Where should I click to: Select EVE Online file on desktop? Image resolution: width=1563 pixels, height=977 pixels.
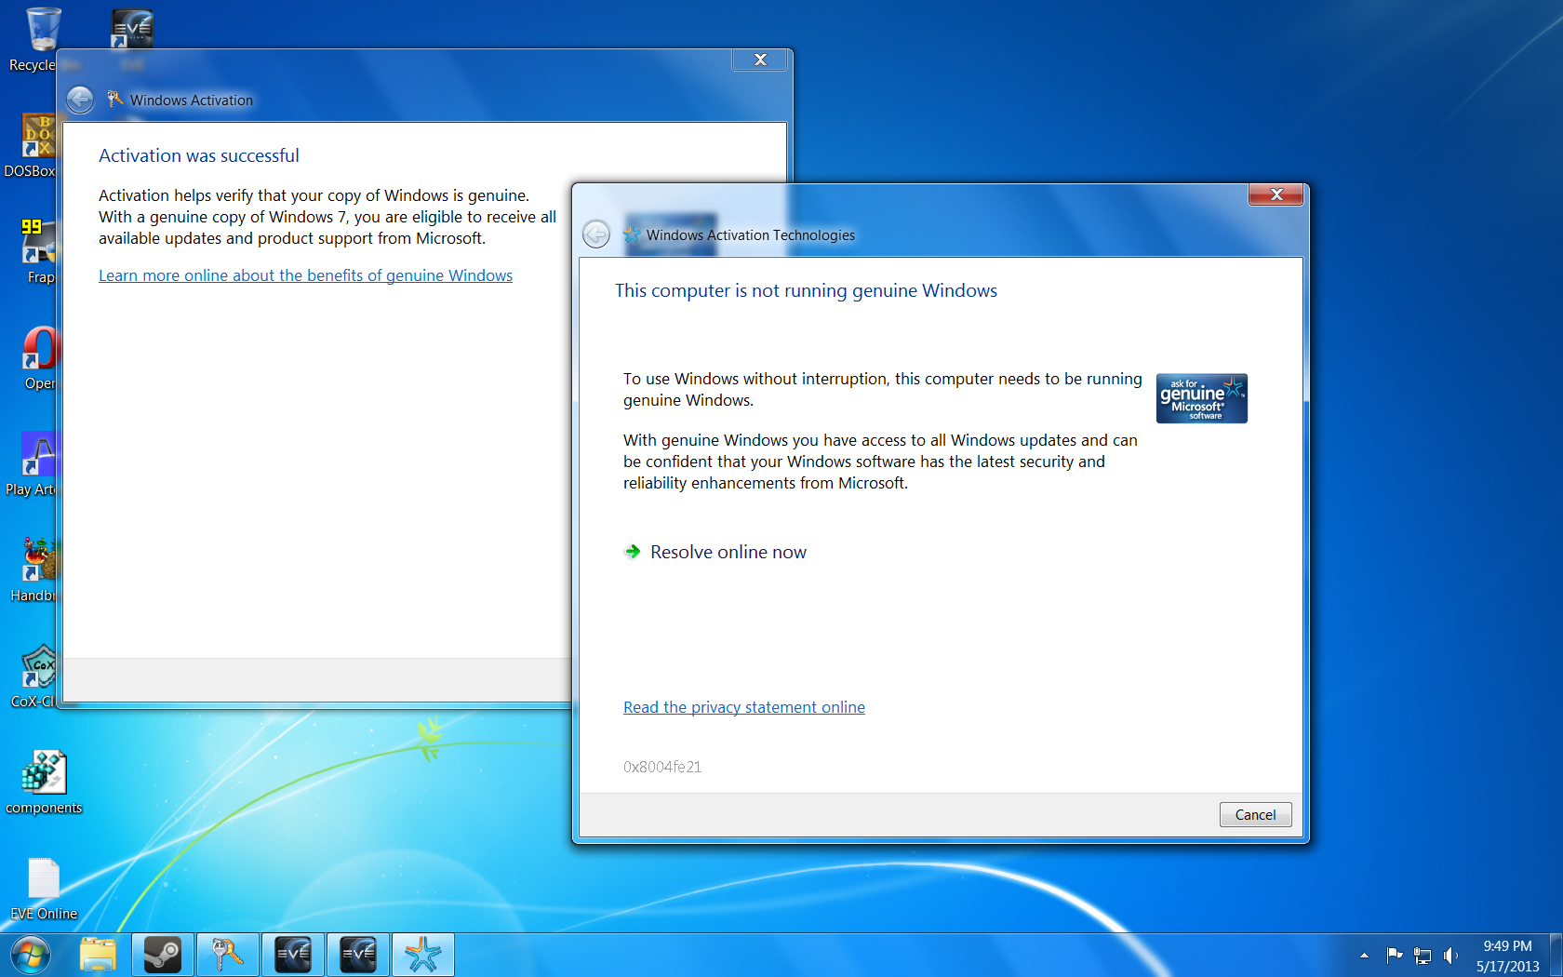44,889
